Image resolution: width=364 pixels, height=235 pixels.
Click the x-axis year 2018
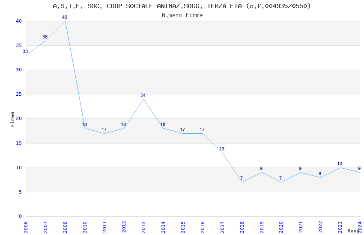coord(242,227)
